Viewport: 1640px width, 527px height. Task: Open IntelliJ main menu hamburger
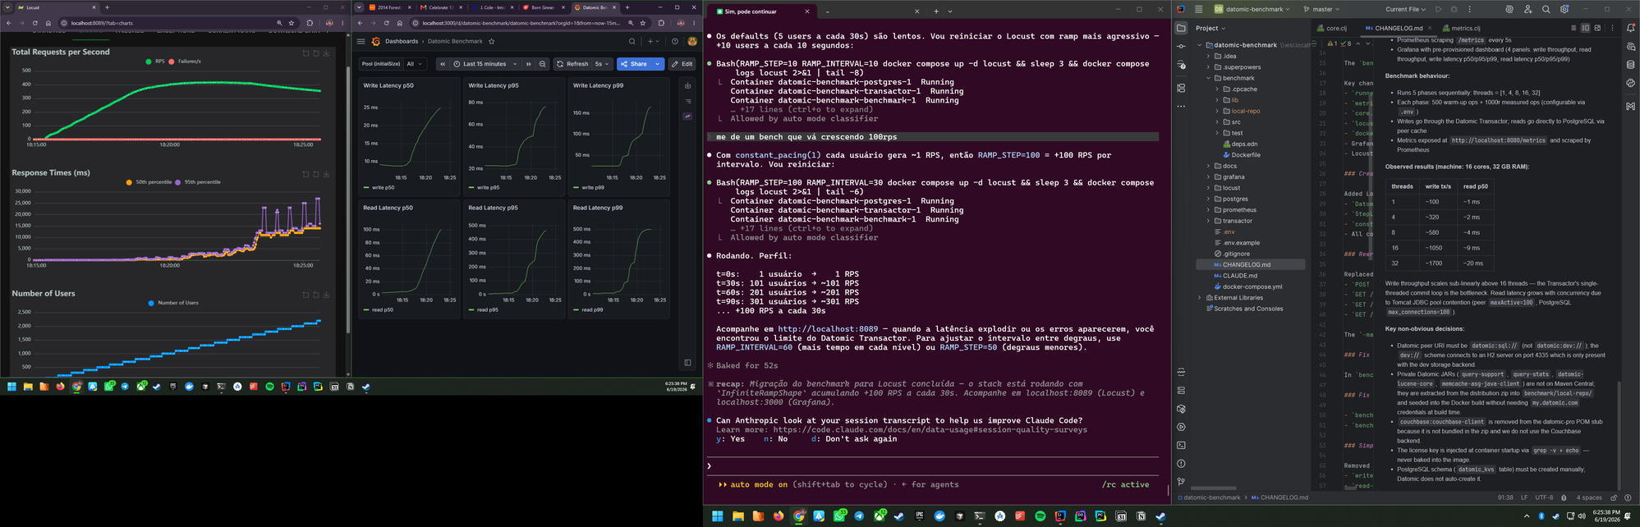point(1198,9)
